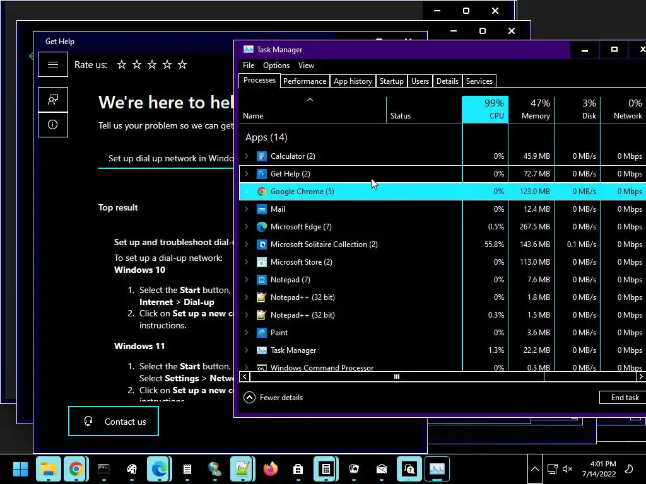Switch to the Services tab
The height and width of the screenshot is (484, 646).
[479, 81]
